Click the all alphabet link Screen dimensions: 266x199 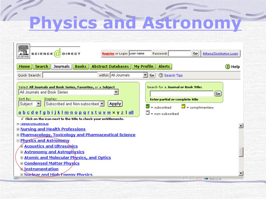click(131, 112)
